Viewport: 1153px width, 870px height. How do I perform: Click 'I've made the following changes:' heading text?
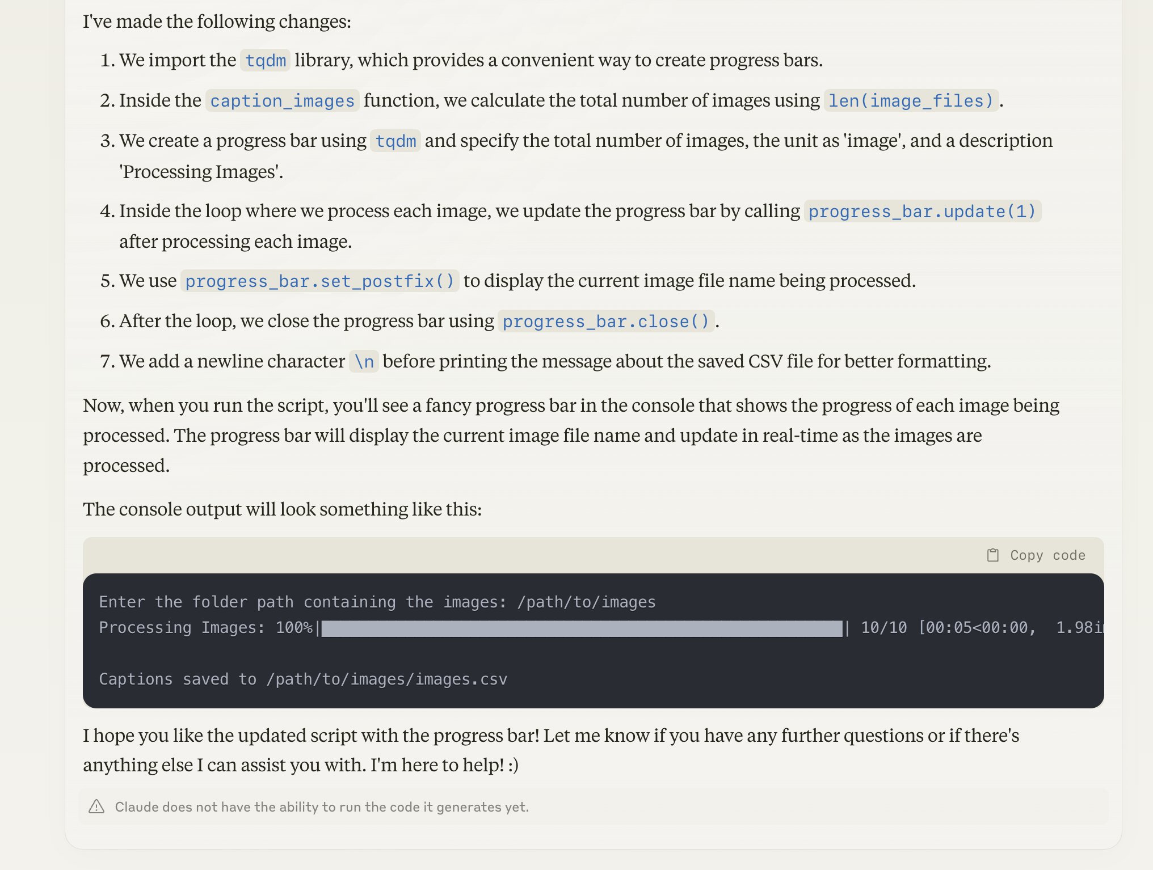217,22
